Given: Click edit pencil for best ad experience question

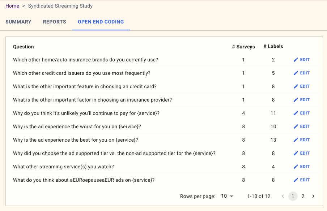Looking at the screenshot, I should click(x=296, y=140).
